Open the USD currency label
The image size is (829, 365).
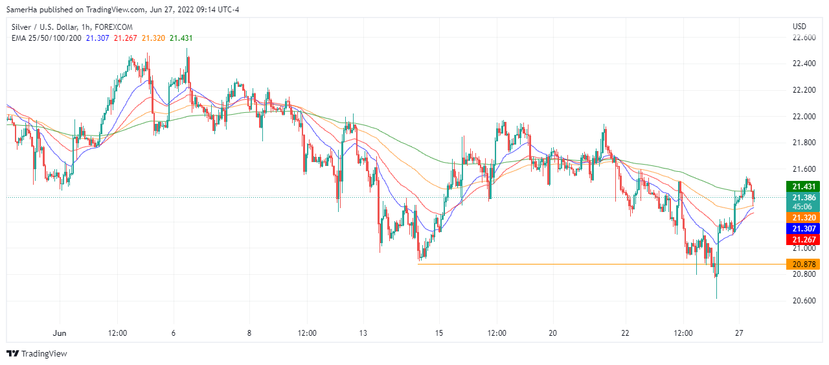[x=799, y=27]
